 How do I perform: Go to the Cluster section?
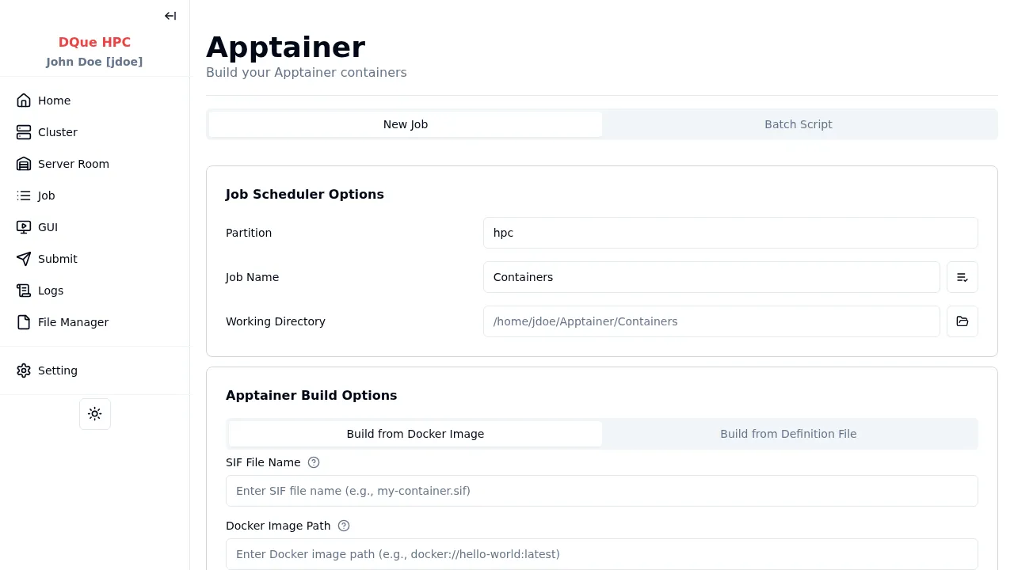point(57,132)
